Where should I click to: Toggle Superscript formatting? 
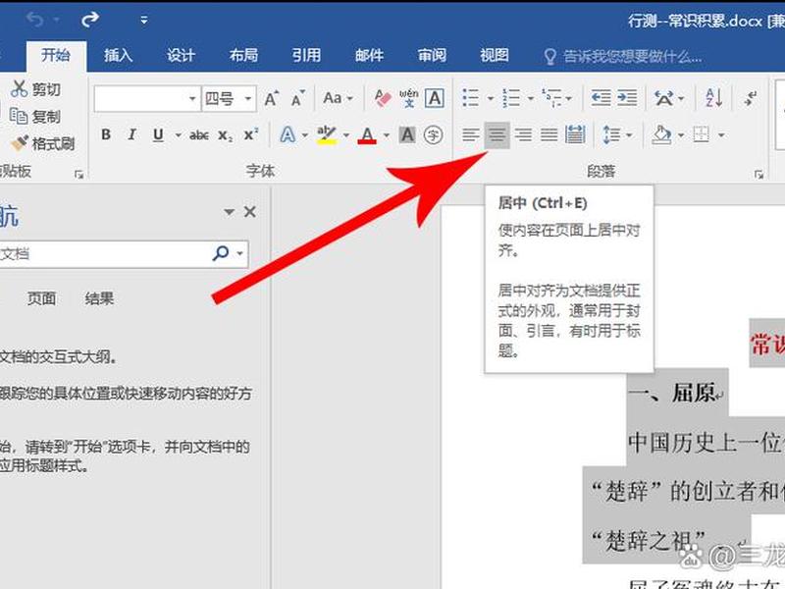pyautogui.click(x=250, y=134)
